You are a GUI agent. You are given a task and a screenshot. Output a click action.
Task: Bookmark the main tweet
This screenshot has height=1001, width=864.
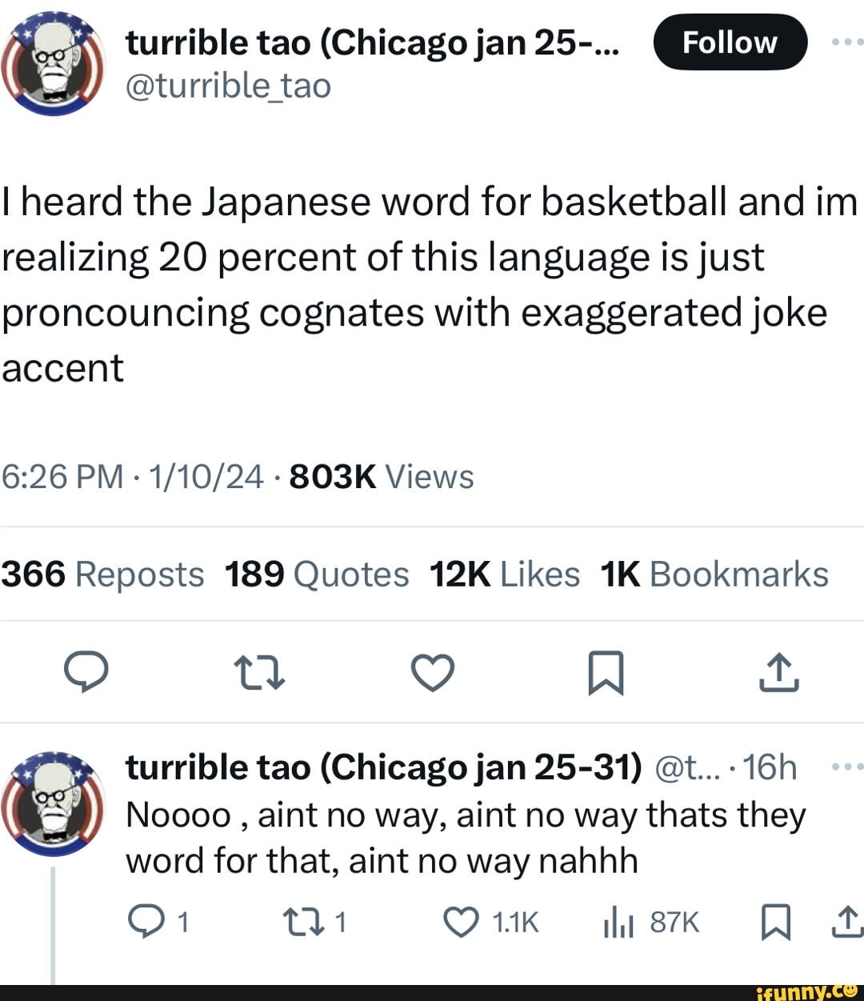[605, 673]
